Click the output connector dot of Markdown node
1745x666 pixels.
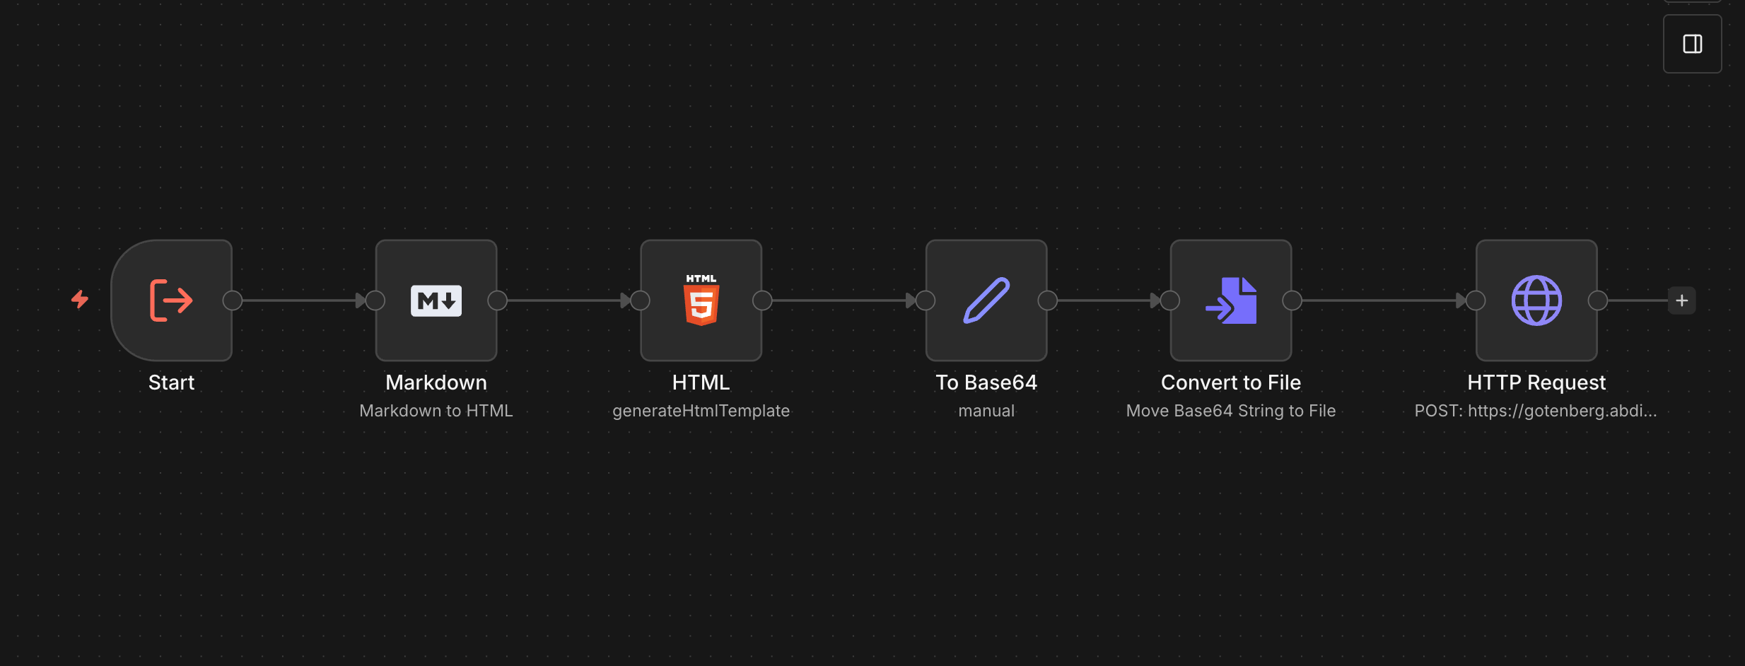click(496, 300)
